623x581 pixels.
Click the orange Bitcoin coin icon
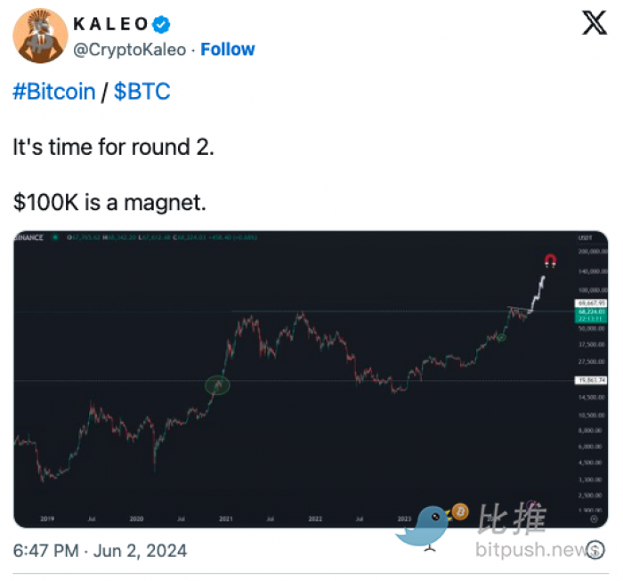(460, 512)
